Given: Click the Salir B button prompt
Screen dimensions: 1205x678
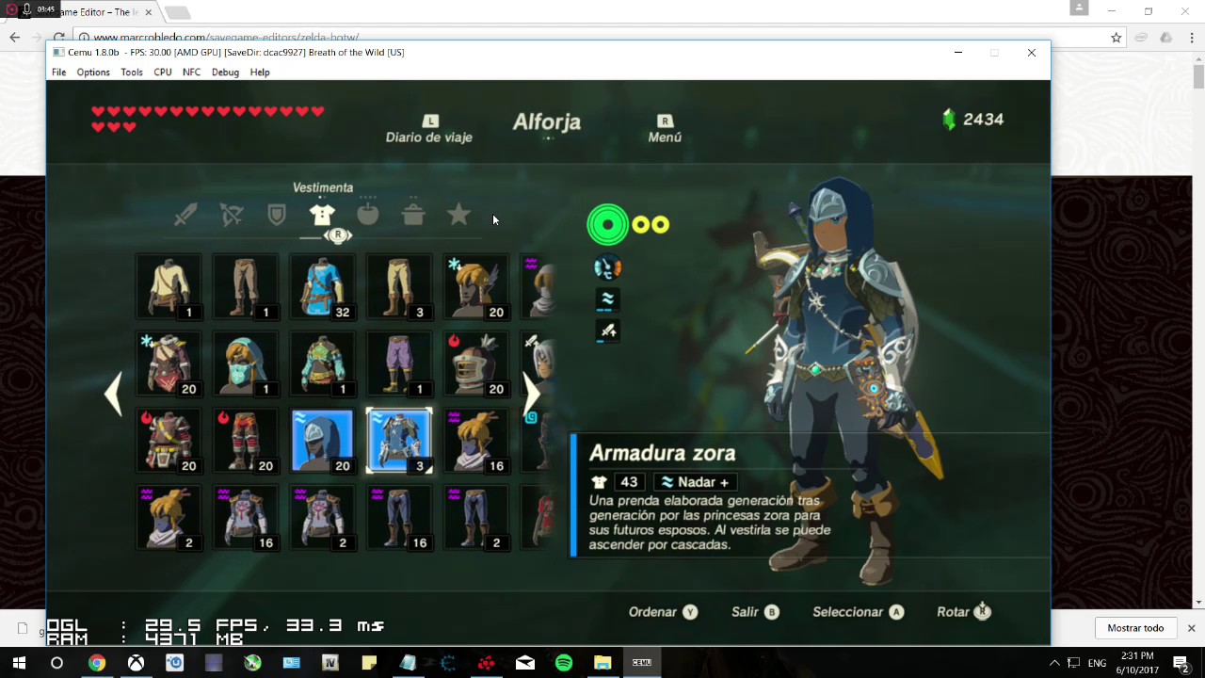Looking at the screenshot, I should point(755,612).
